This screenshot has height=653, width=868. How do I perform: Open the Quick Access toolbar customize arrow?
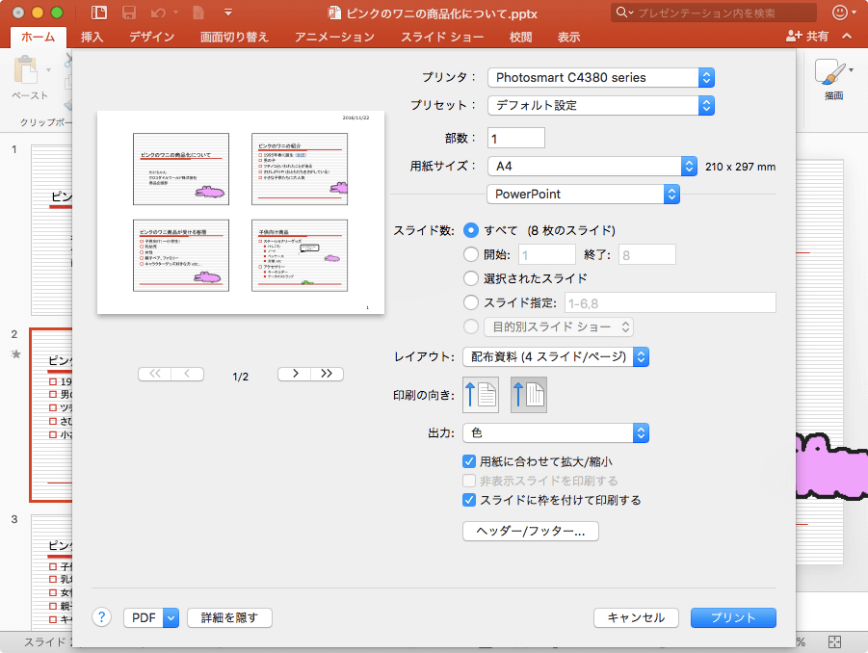point(228,13)
